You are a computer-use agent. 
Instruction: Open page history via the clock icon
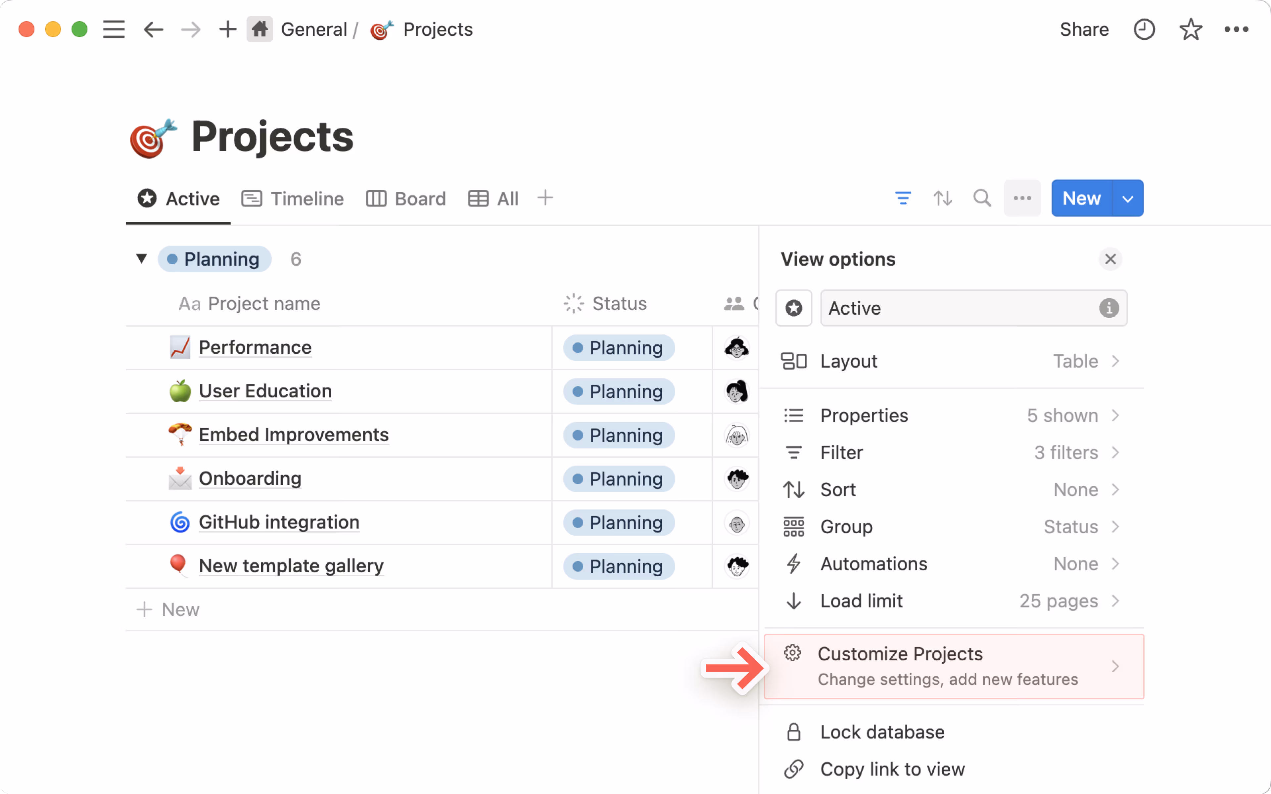click(x=1145, y=29)
